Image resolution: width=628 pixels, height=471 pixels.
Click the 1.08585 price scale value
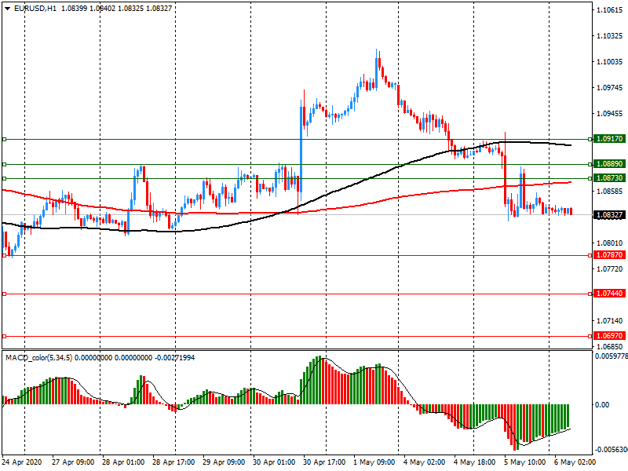point(610,192)
